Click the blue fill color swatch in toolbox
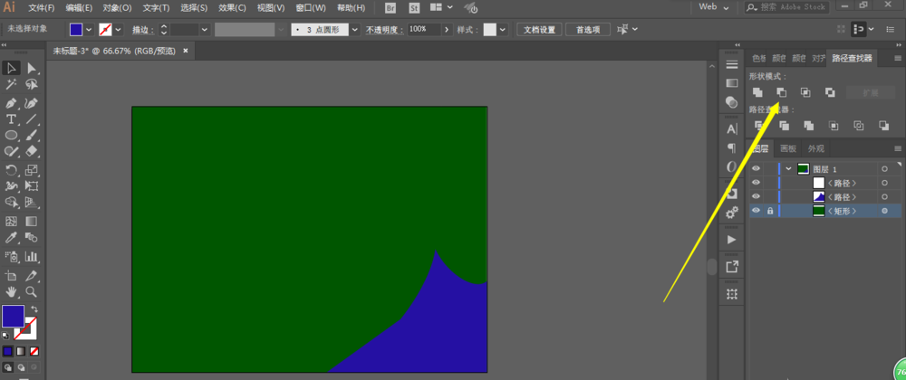The height and width of the screenshot is (380, 906). tap(13, 316)
